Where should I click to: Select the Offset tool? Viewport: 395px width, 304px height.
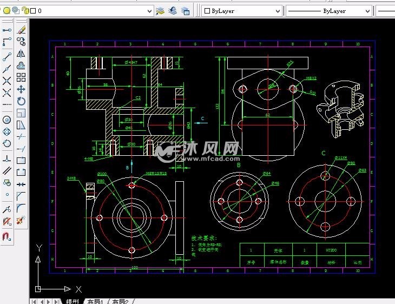pos(21,65)
